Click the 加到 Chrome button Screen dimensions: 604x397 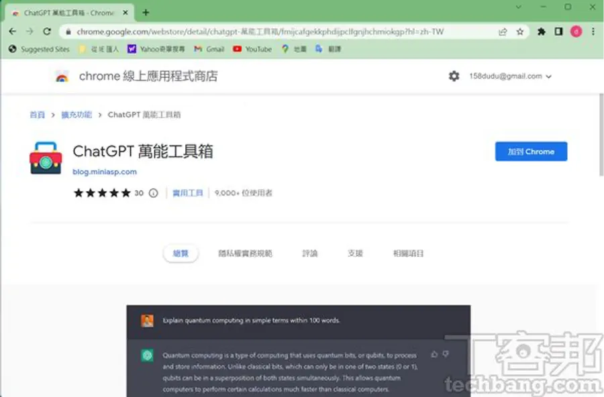[531, 152]
